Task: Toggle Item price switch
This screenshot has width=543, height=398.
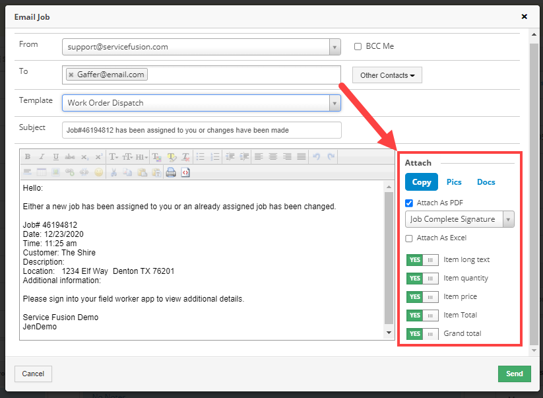Action: click(422, 297)
